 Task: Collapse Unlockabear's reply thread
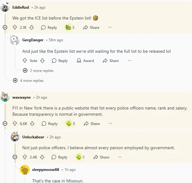click(15, 157)
